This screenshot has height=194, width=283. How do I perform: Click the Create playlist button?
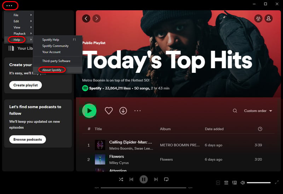click(25, 85)
